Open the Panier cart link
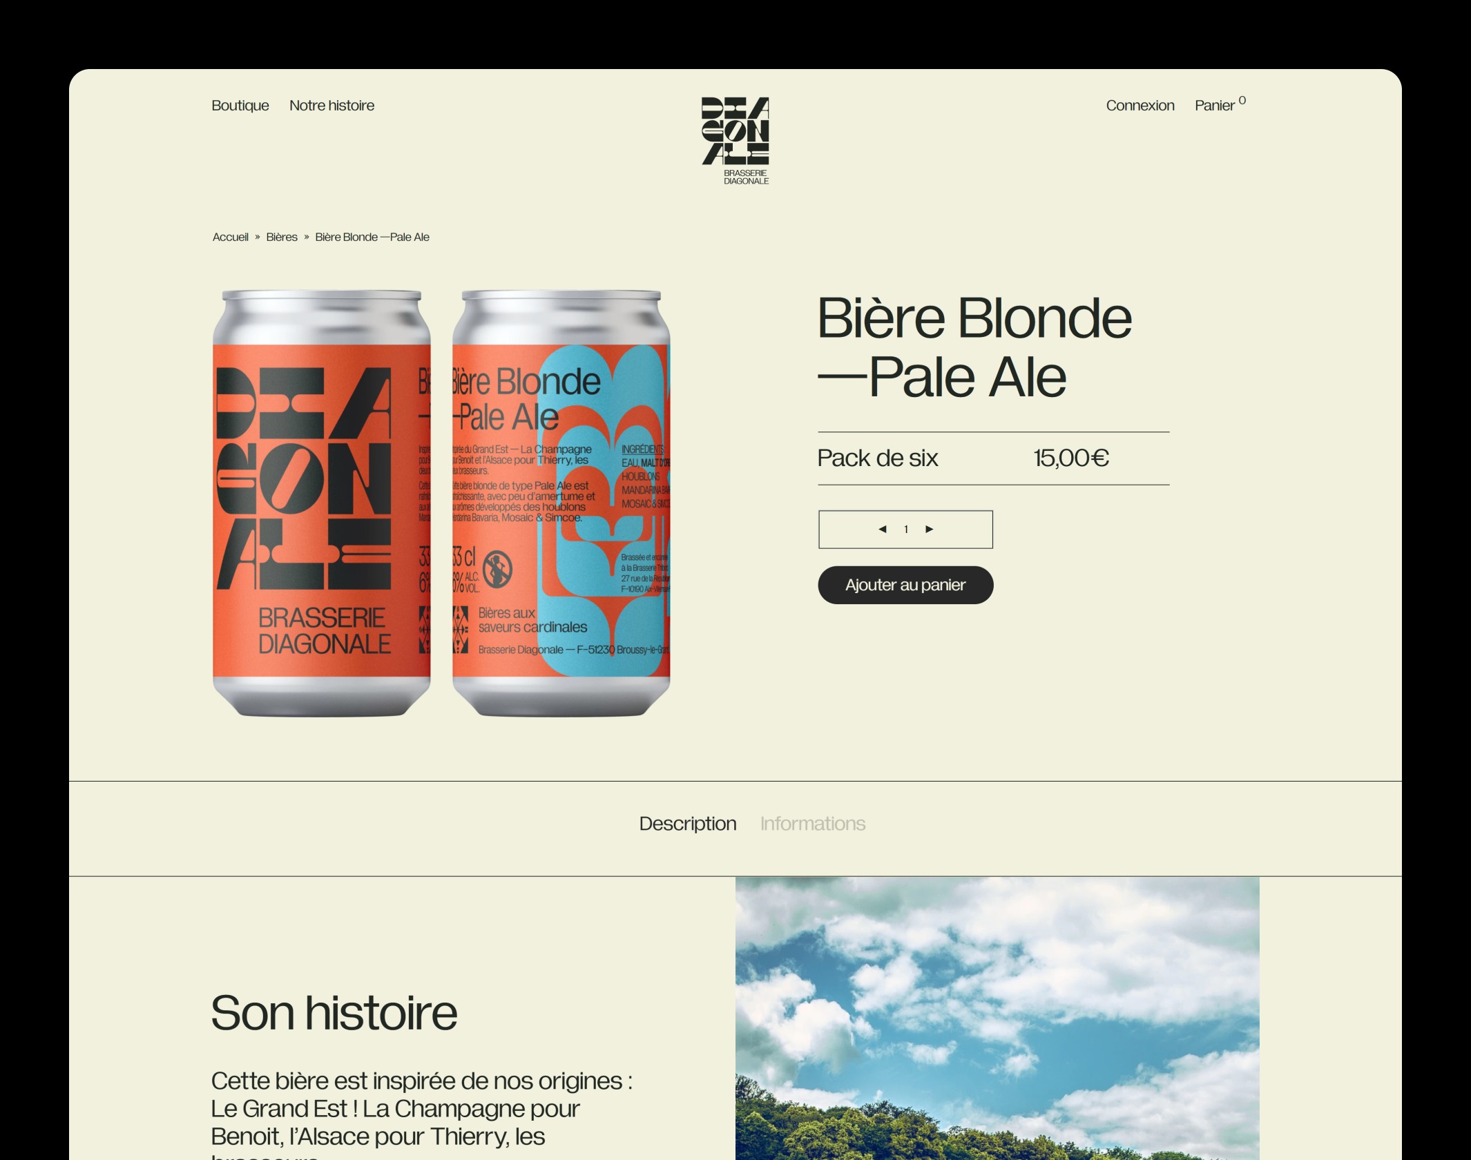This screenshot has height=1160, width=1471. (1214, 106)
